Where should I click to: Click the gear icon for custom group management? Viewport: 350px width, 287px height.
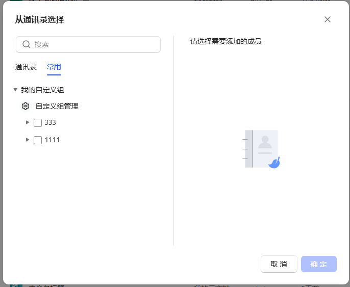tap(26, 106)
